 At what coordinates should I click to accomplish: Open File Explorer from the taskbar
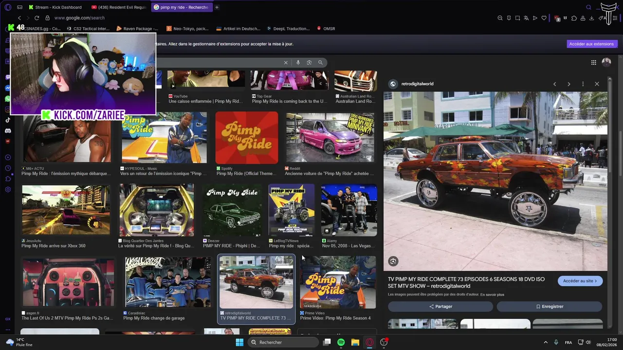pyautogui.click(x=355, y=342)
